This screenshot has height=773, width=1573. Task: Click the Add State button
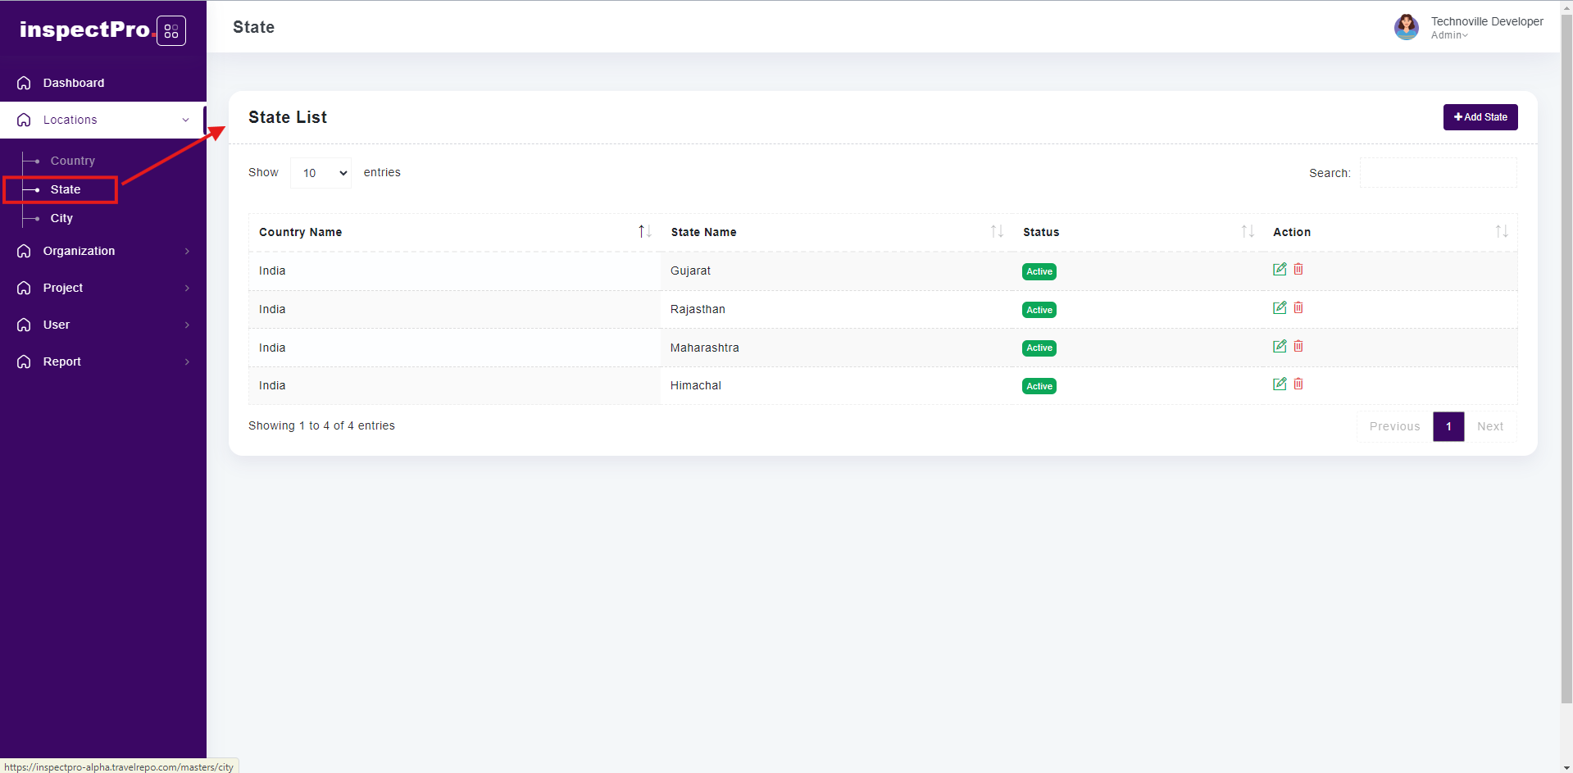[x=1480, y=117]
